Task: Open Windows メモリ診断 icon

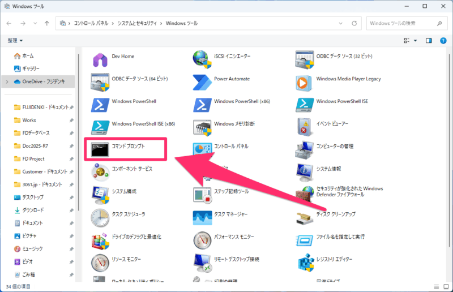Action: tap(202, 127)
